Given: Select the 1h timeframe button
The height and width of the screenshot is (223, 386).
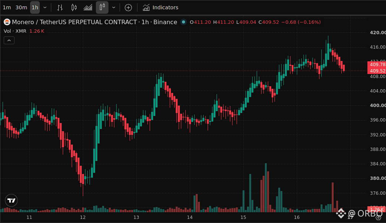Looking at the screenshot, I should 35,7.
